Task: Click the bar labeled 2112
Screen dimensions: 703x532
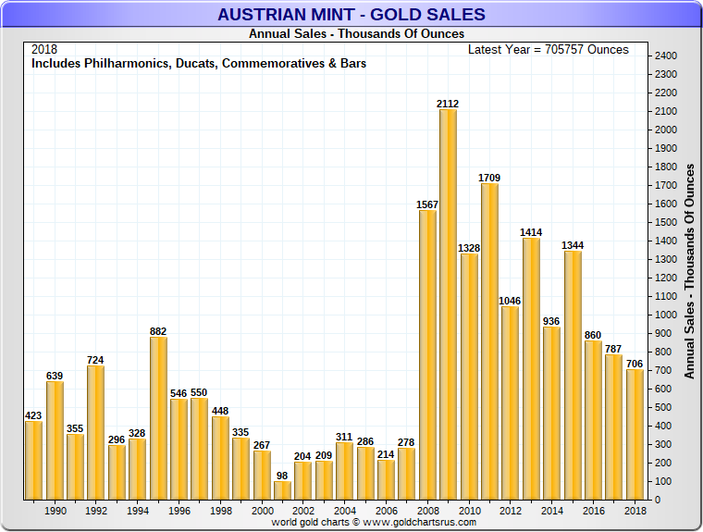Action: click(448, 304)
